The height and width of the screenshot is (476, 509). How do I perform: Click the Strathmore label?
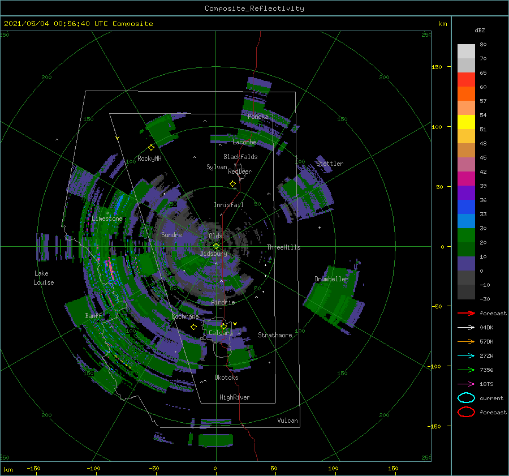click(x=275, y=335)
